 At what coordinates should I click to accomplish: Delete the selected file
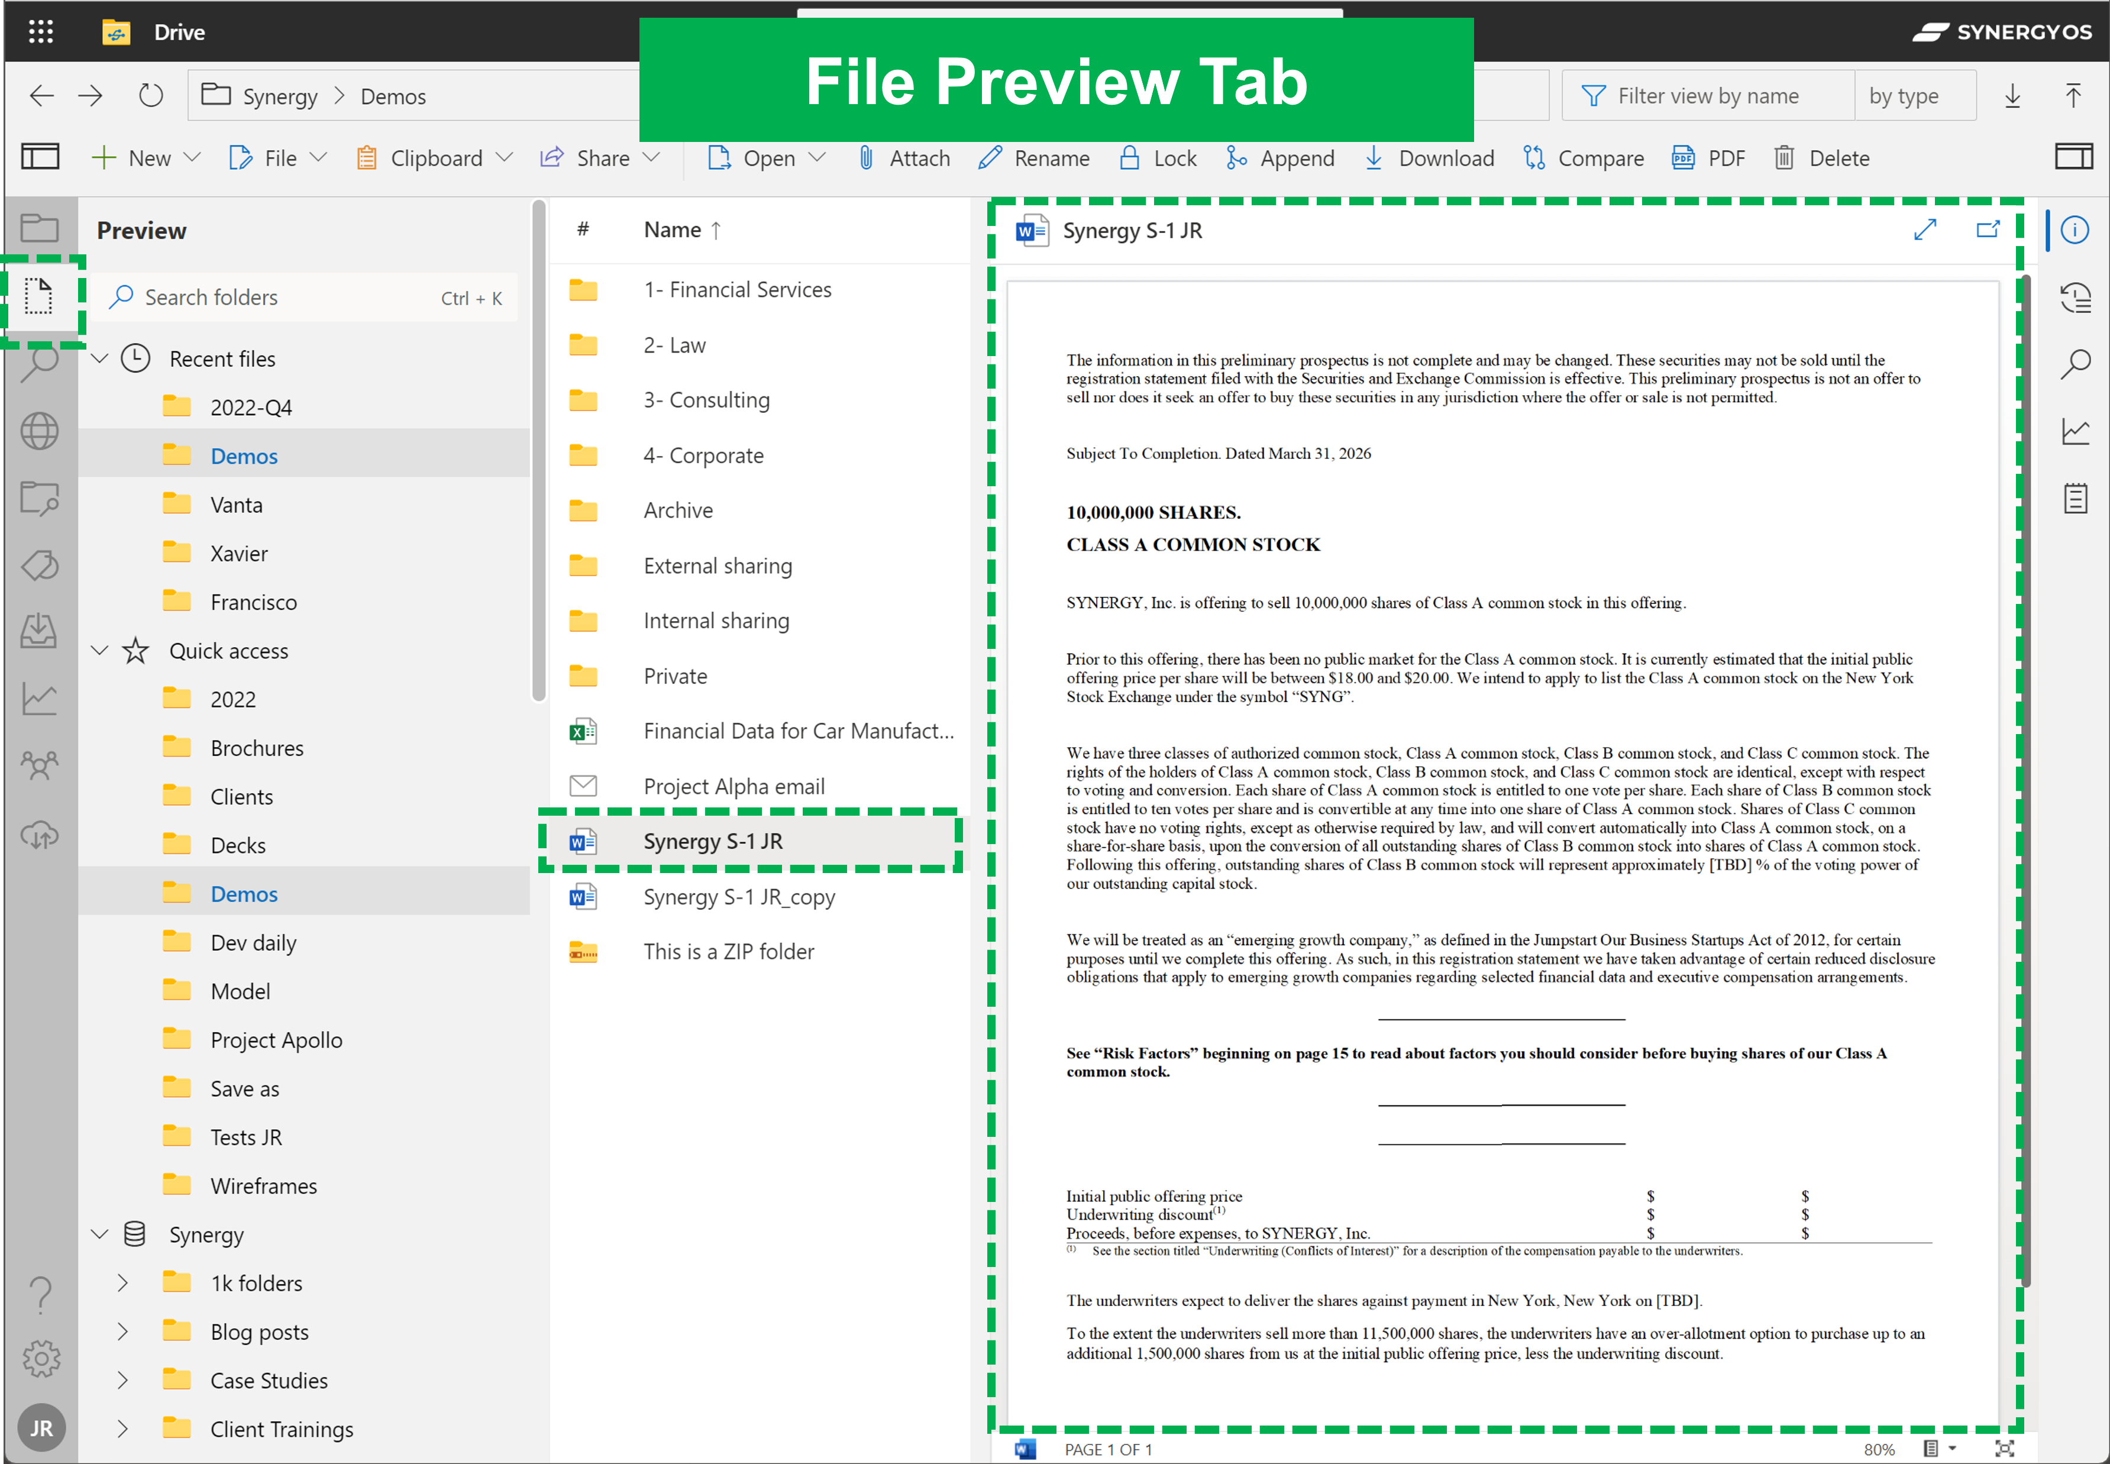(1821, 158)
